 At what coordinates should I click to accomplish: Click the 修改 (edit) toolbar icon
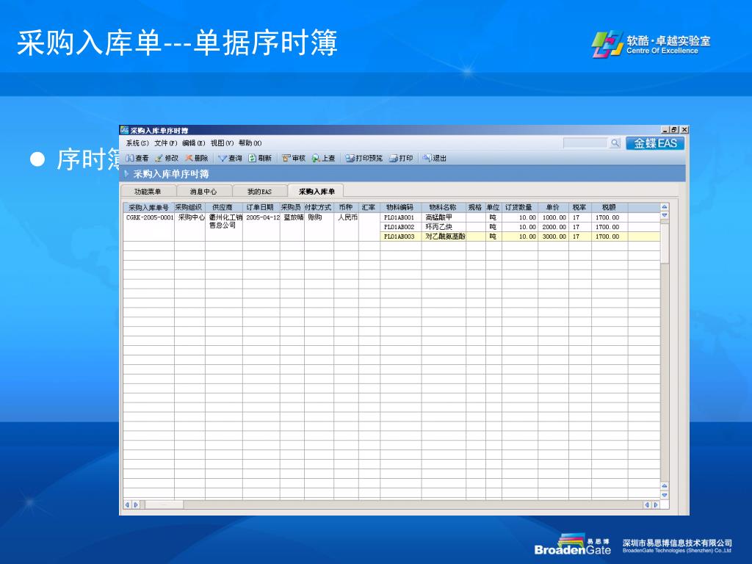click(x=159, y=158)
